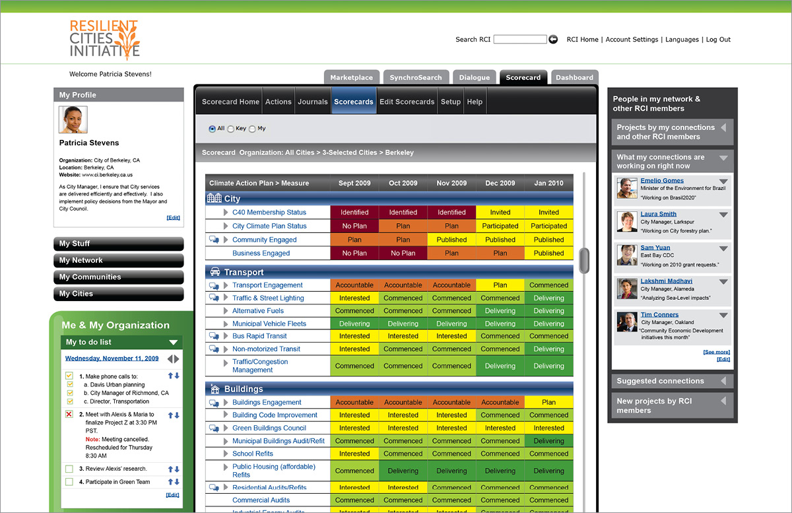Click the My Network button
The height and width of the screenshot is (513, 792).
tap(119, 260)
